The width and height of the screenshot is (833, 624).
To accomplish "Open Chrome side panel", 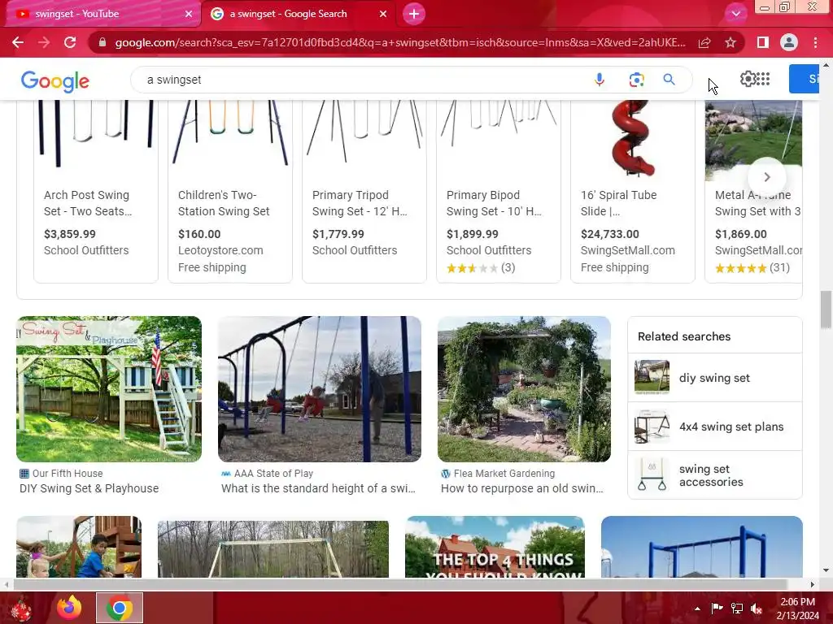I will coord(762,42).
